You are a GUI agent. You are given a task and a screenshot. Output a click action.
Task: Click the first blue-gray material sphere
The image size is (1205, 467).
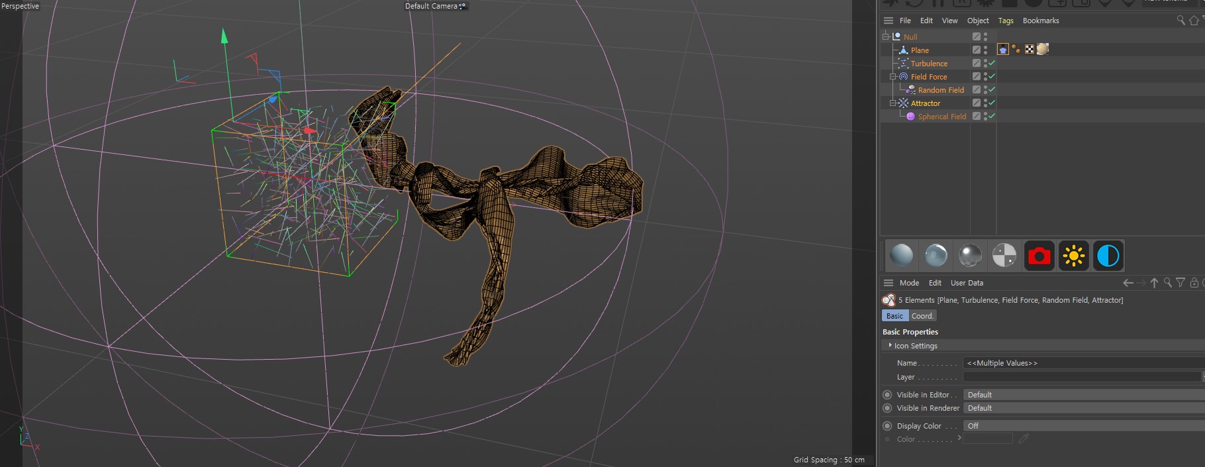[x=901, y=256]
